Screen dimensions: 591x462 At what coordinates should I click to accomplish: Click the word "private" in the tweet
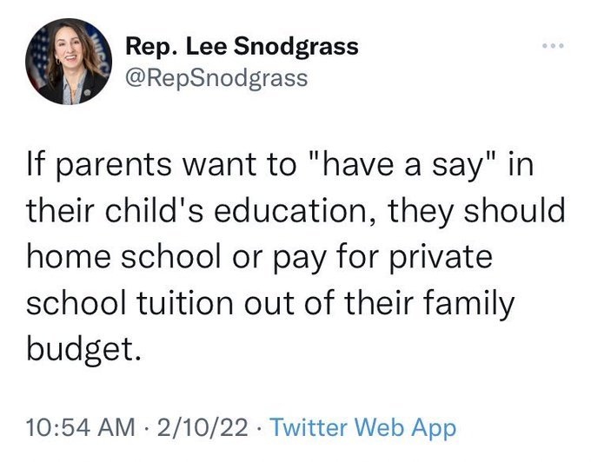[441, 258]
